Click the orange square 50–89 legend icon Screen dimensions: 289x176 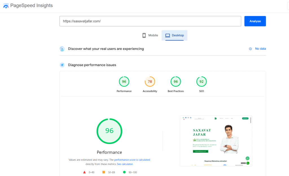pos(104,172)
